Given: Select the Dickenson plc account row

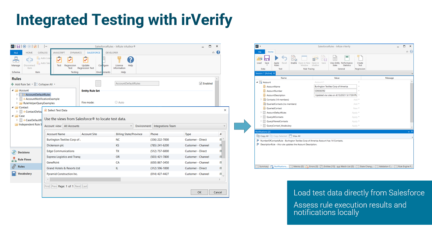Looking at the screenshot, I should (133, 145).
